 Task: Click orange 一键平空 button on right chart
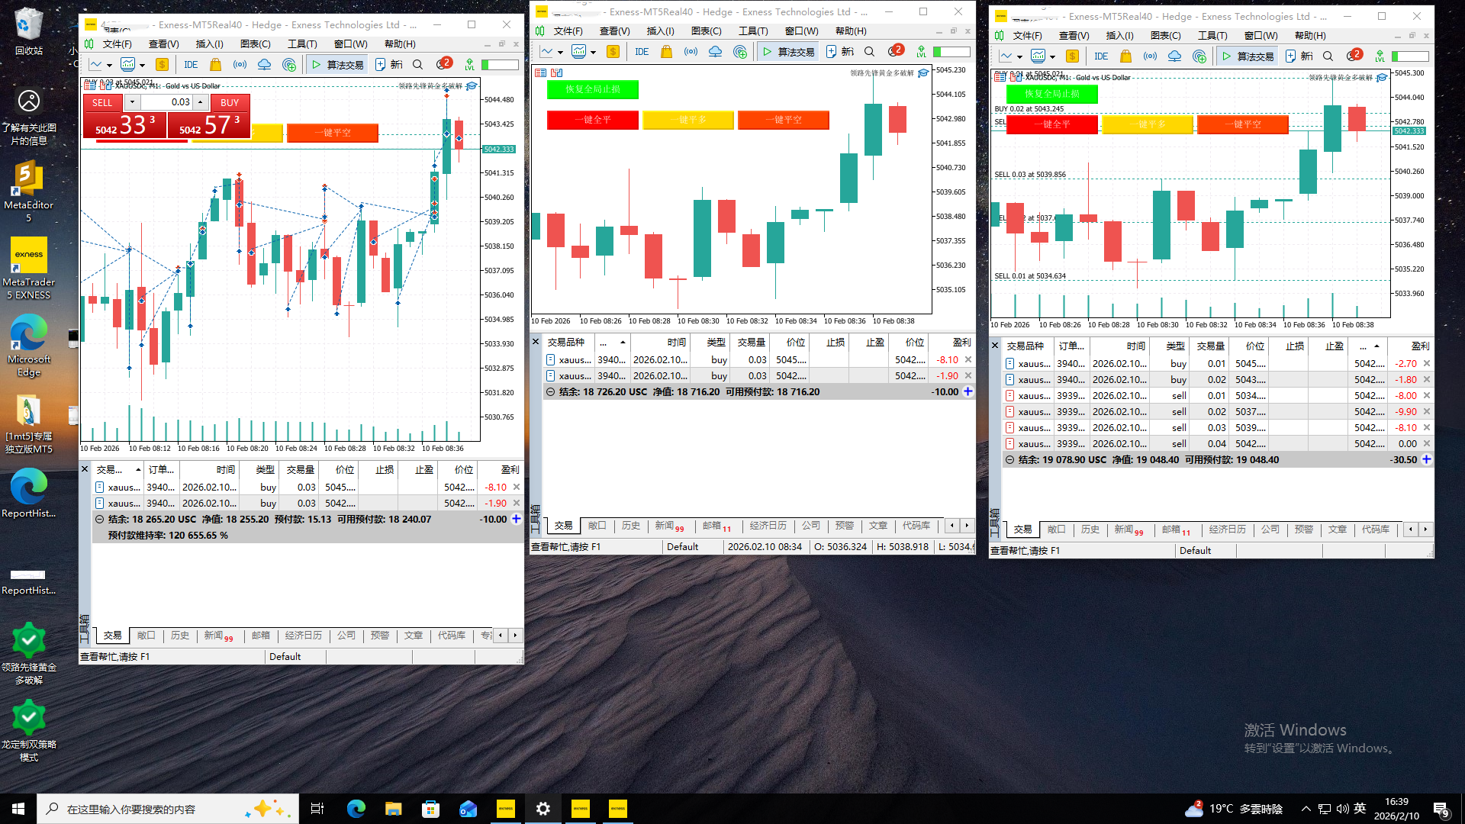coord(1243,124)
